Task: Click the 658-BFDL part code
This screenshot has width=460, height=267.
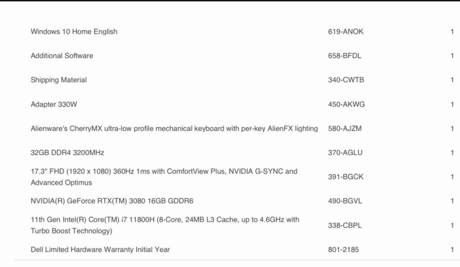Action: 345,56
